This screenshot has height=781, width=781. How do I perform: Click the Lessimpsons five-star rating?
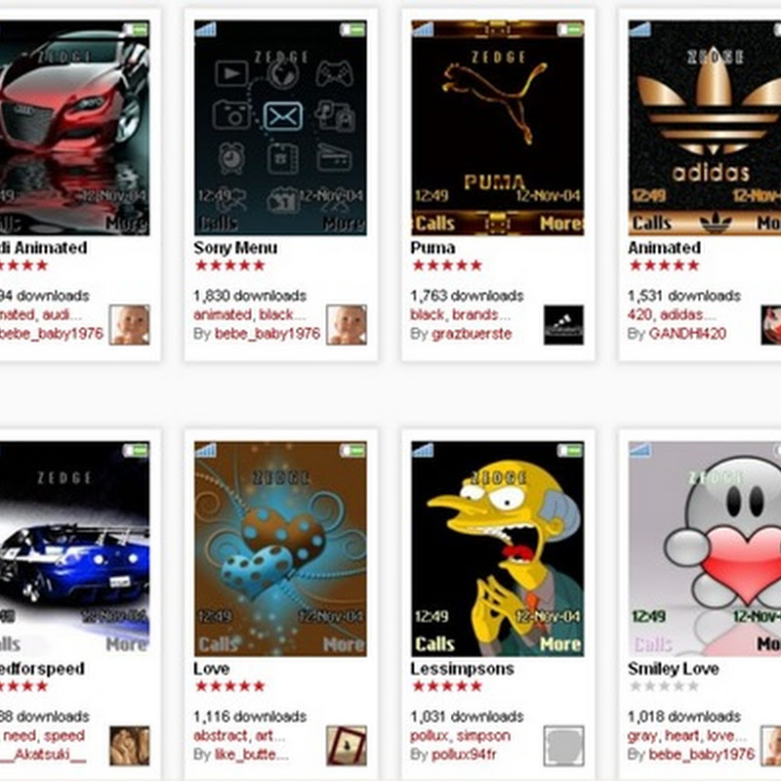pos(447,686)
